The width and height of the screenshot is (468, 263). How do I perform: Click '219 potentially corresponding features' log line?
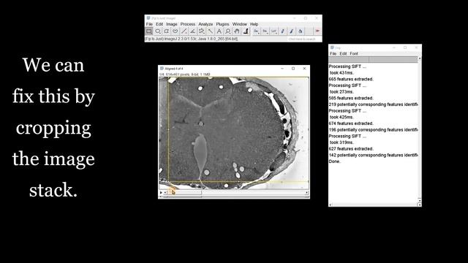373,104
